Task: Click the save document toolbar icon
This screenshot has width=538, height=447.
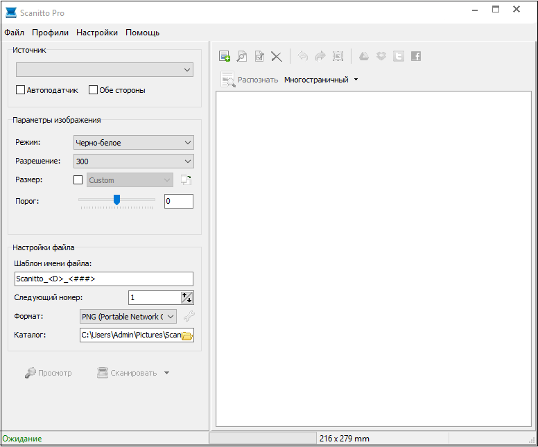Action: [259, 56]
